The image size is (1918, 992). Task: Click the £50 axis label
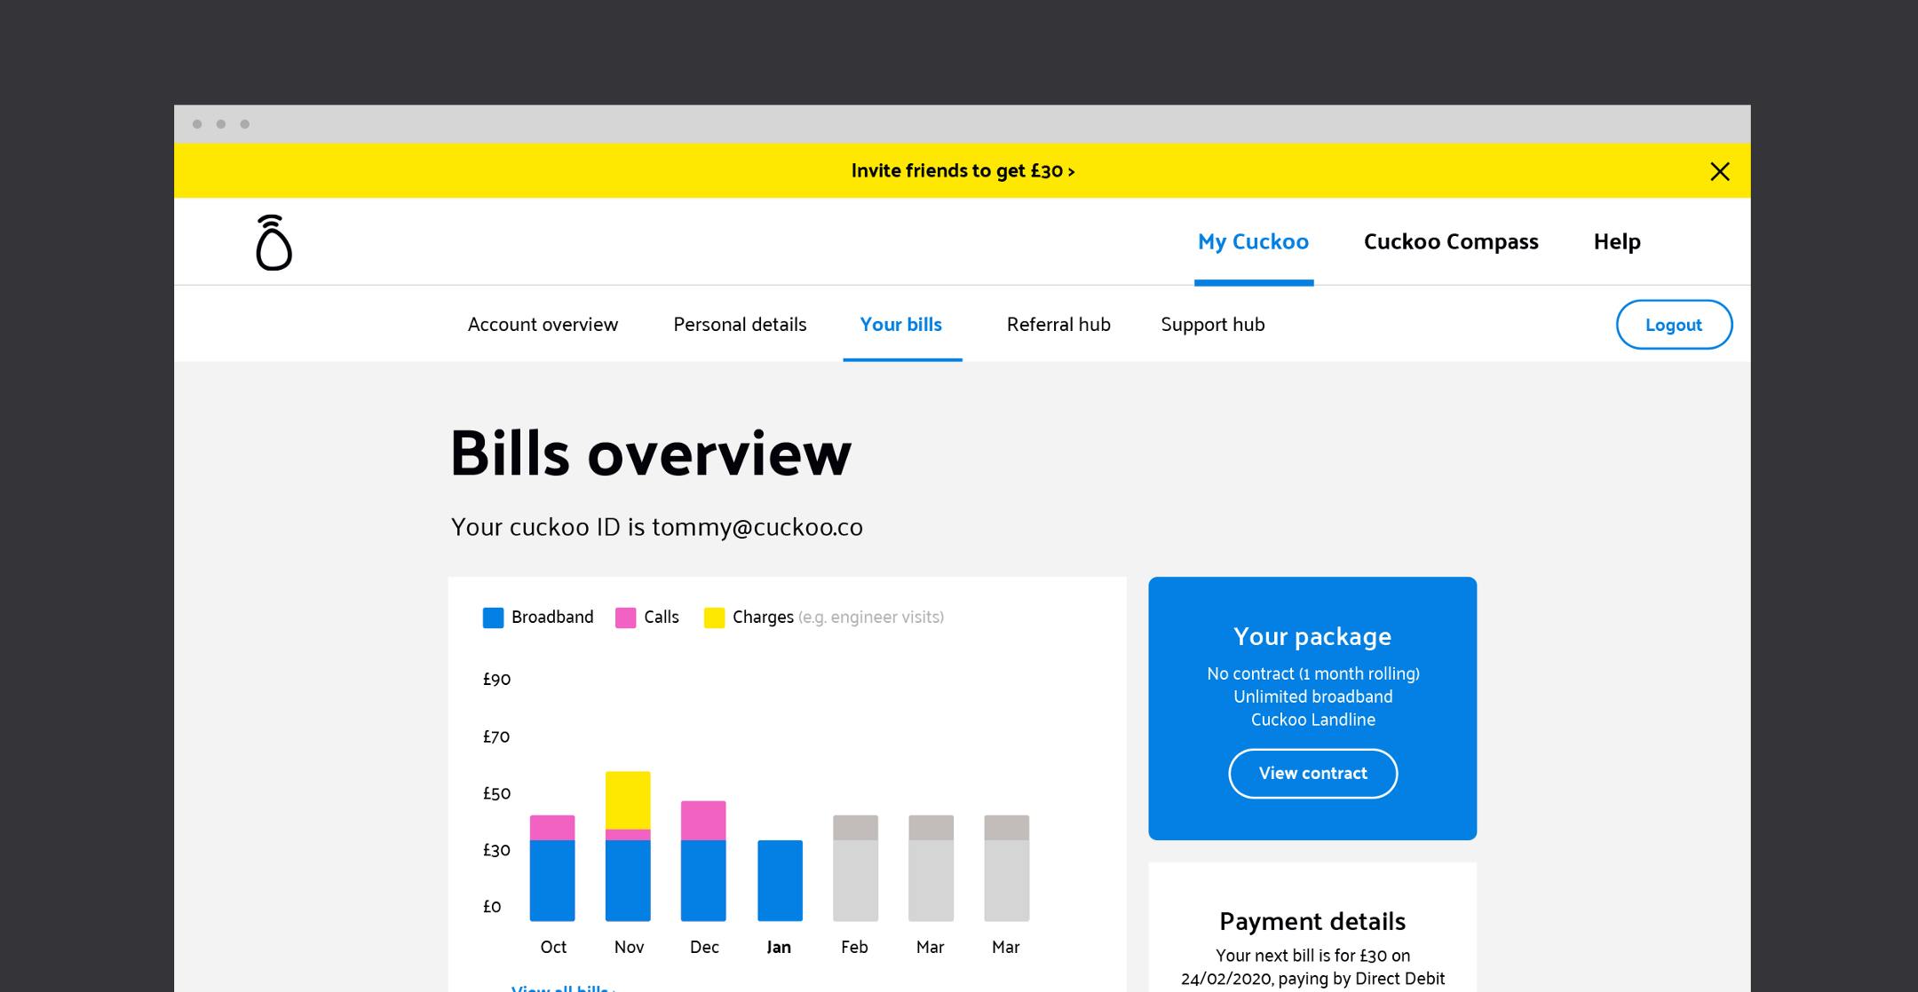[x=496, y=794]
